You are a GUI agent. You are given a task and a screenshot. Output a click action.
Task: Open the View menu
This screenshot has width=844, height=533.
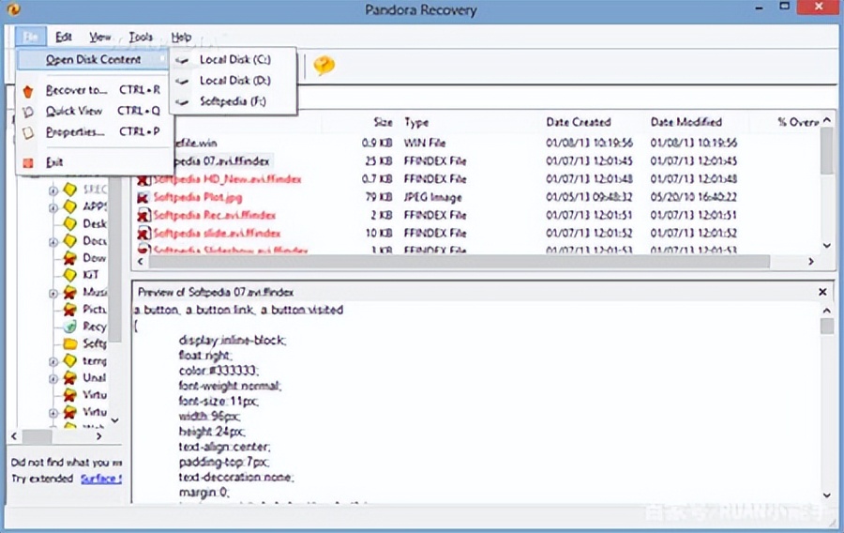click(x=100, y=37)
